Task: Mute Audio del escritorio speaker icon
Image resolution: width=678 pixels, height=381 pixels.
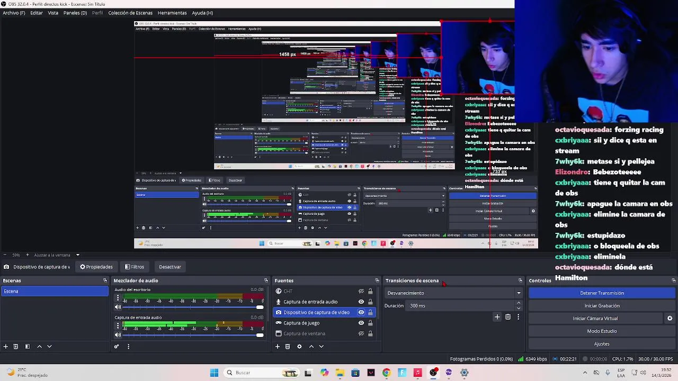Action: click(118, 307)
